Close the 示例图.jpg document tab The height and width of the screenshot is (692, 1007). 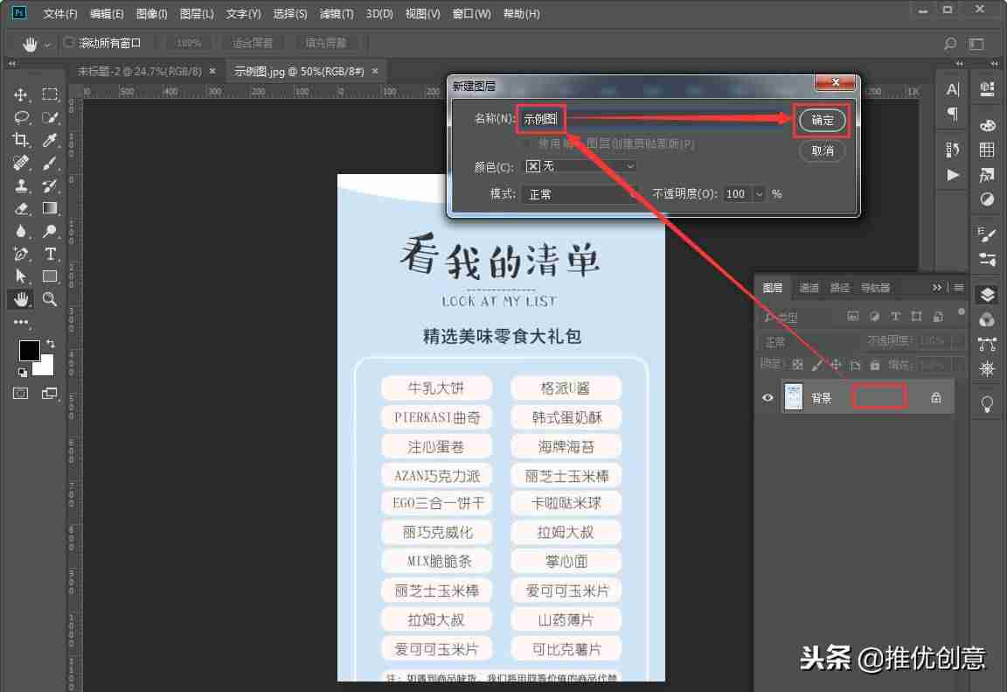pos(375,72)
